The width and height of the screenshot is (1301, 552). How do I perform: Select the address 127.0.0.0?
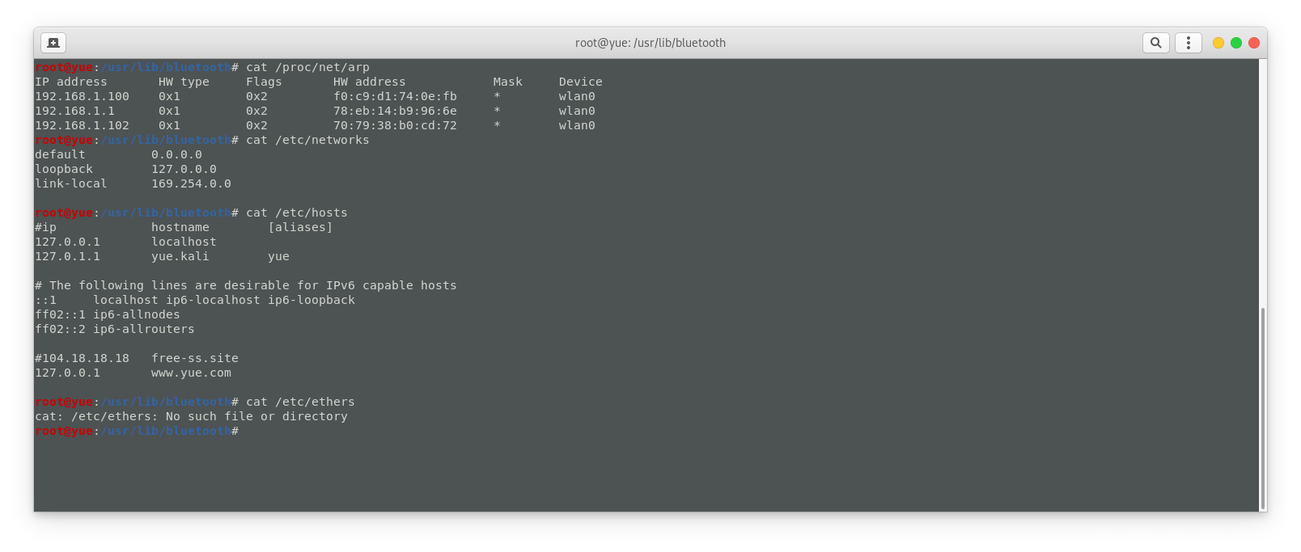(x=184, y=169)
